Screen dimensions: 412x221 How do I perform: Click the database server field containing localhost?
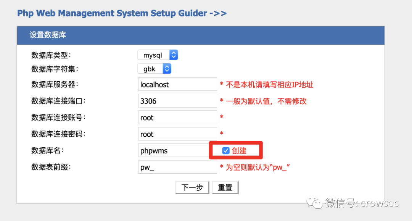pos(177,84)
